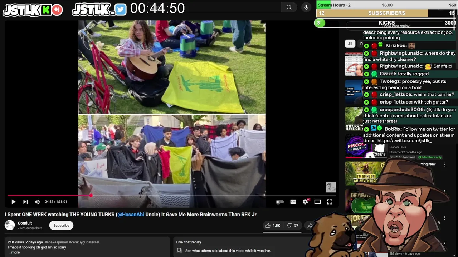Viewport: 458px width, 257px height.
Task: Open options menu for 8M views video
Action: tap(445, 243)
